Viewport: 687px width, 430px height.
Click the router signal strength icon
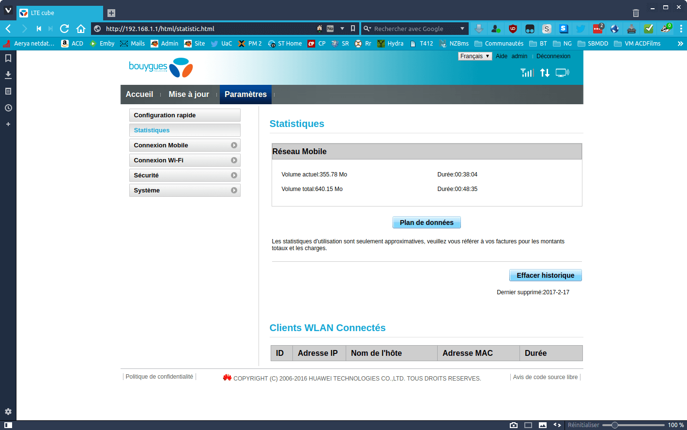click(x=527, y=73)
